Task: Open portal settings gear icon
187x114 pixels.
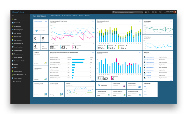Action: (153, 12)
